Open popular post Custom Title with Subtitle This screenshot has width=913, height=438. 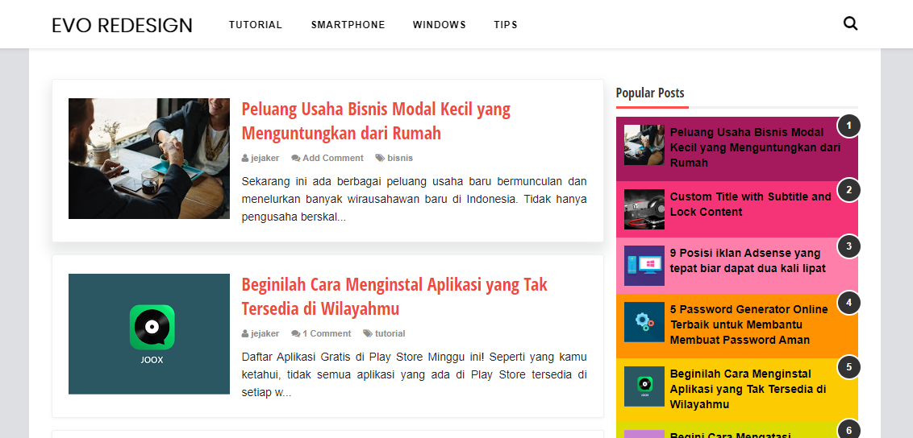[751, 205]
